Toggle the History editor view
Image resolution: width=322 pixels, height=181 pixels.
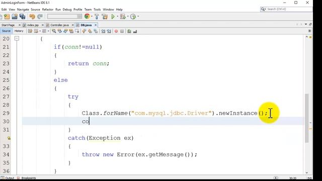pyautogui.click(x=19, y=31)
